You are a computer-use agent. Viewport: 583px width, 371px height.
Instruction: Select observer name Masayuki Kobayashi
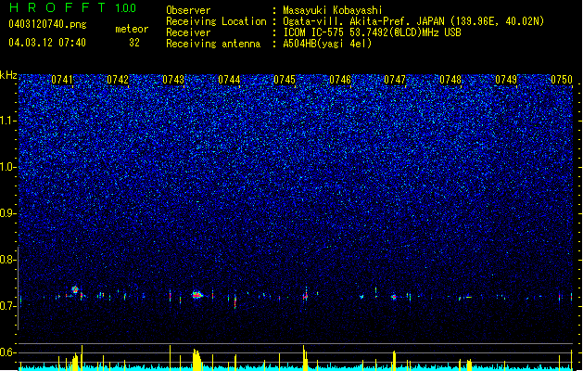(x=333, y=10)
